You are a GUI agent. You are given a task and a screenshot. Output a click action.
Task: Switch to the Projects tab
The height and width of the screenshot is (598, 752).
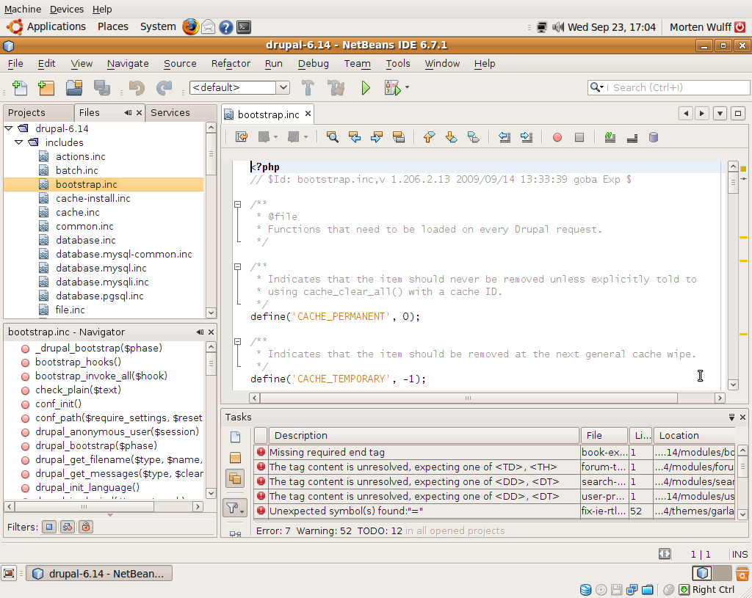click(x=38, y=112)
